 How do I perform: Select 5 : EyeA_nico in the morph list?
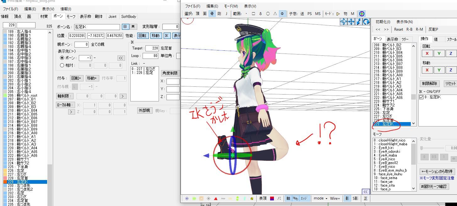coord(393,159)
